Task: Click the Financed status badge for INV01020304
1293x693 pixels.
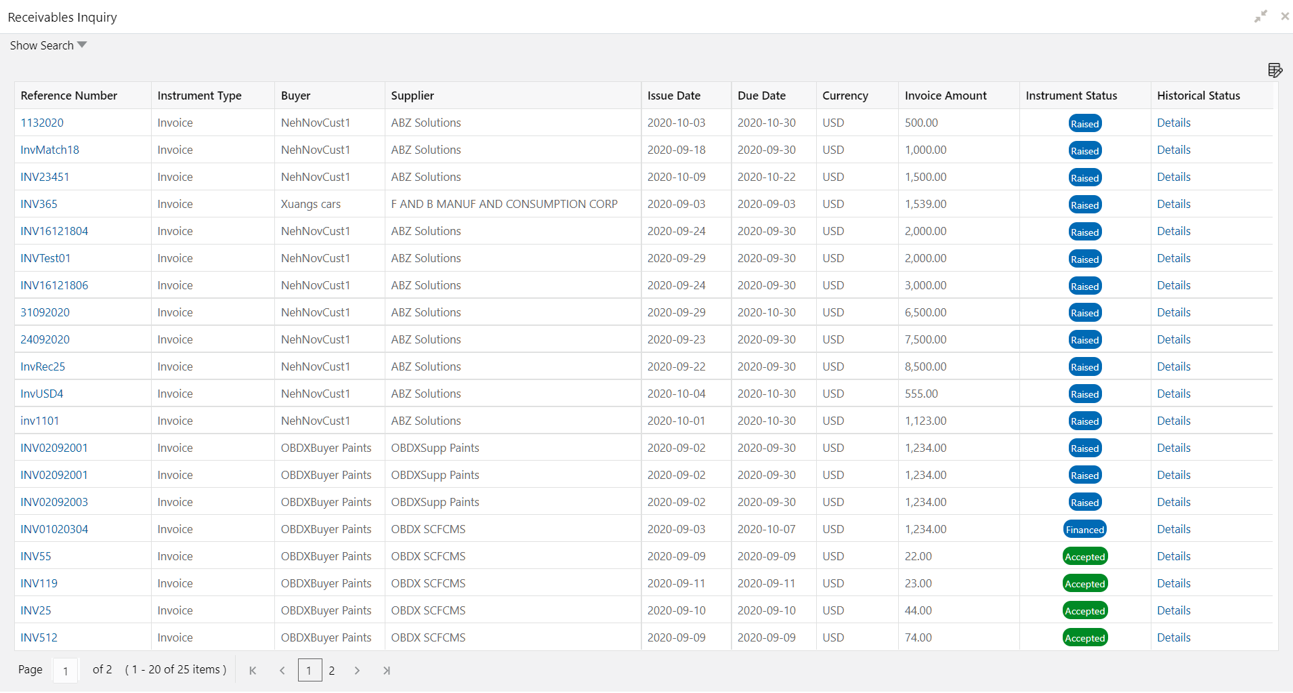Action: [x=1085, y=530]
